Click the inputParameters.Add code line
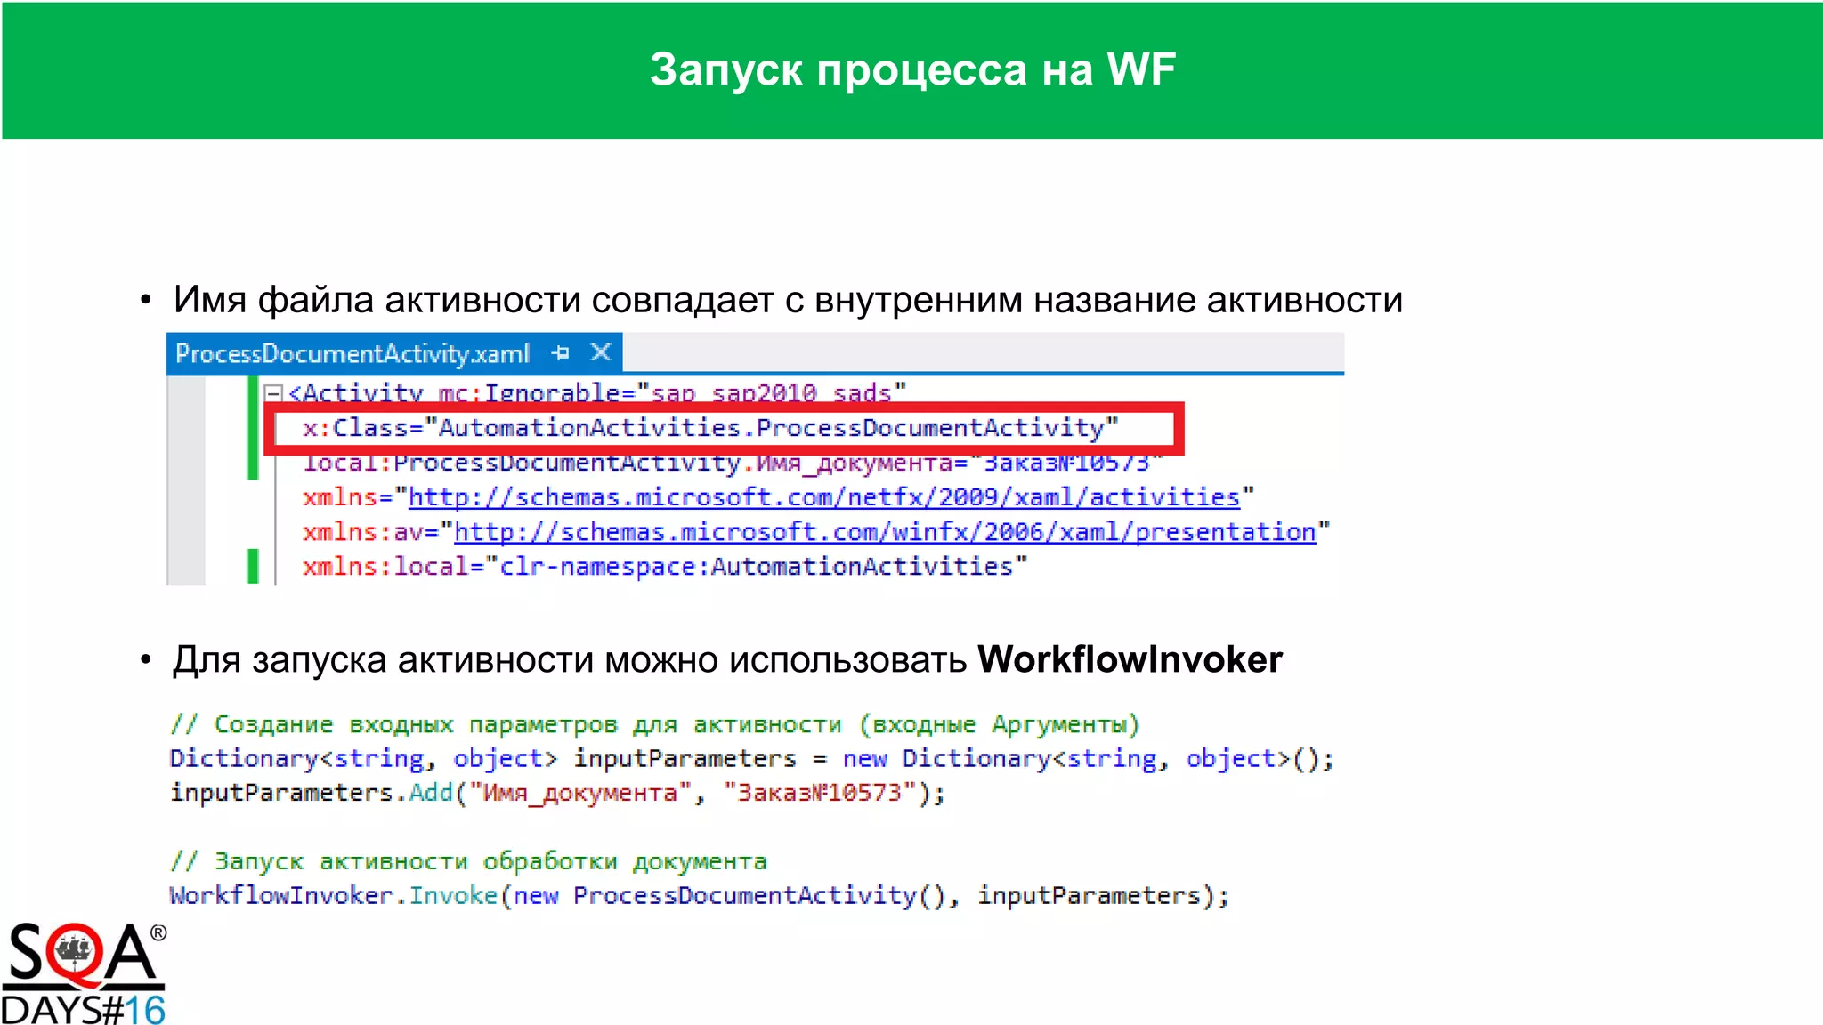Screen dimensions: 1823x1025 coord(557,793)
